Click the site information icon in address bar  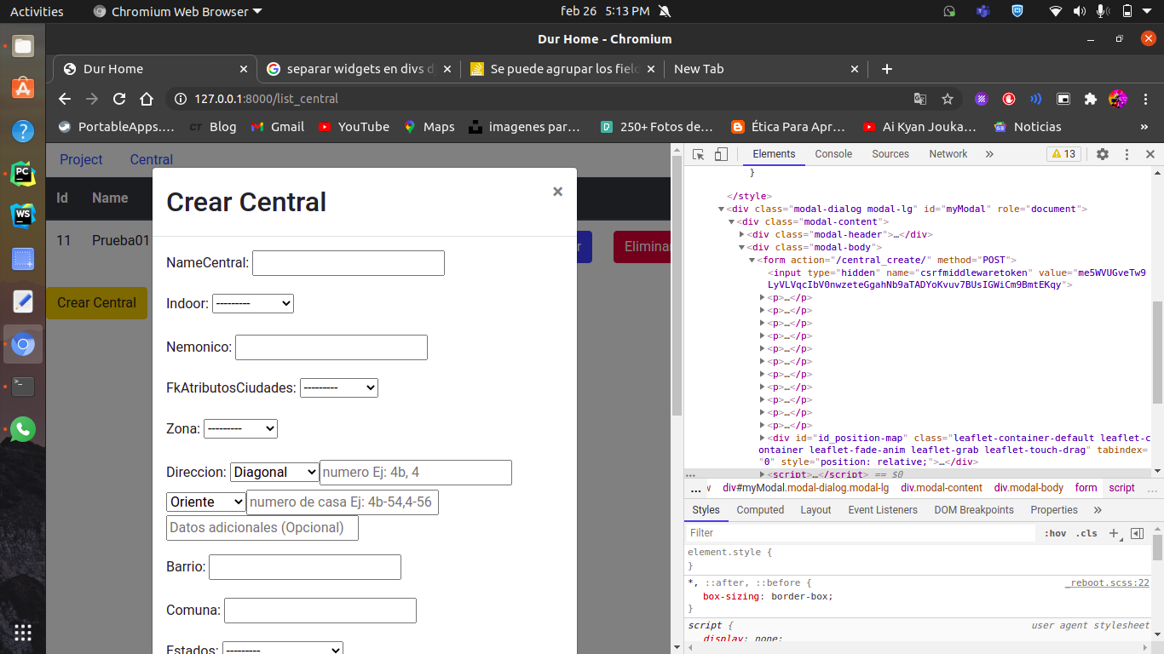click(x=180, y=99)
